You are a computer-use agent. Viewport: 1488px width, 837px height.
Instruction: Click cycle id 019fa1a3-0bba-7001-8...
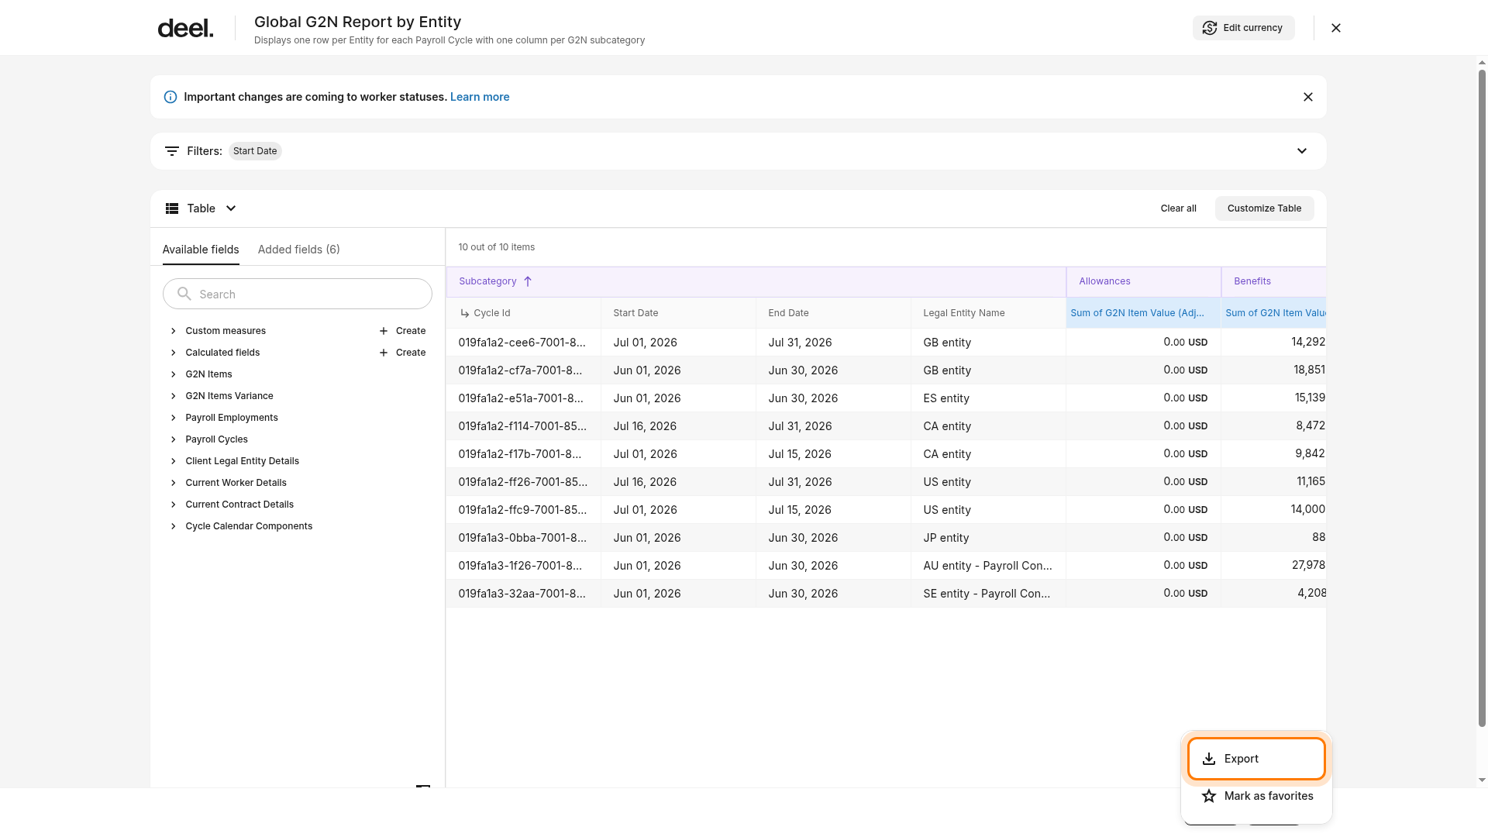[522, 538]
